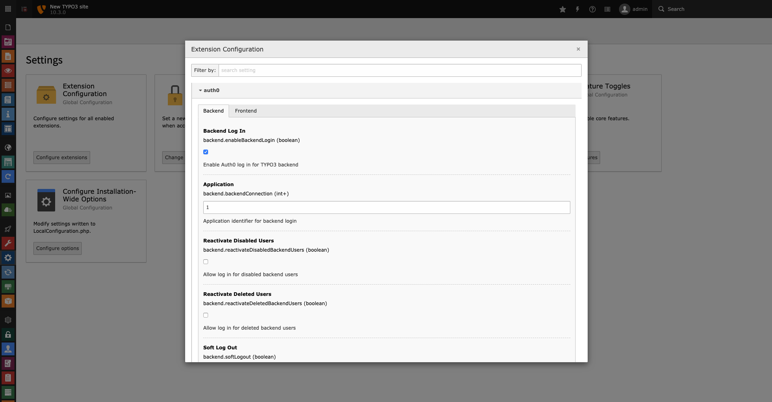Viewport: 772px width, 402px height.
Task: Open the View module eye icon
Action: 8,71
